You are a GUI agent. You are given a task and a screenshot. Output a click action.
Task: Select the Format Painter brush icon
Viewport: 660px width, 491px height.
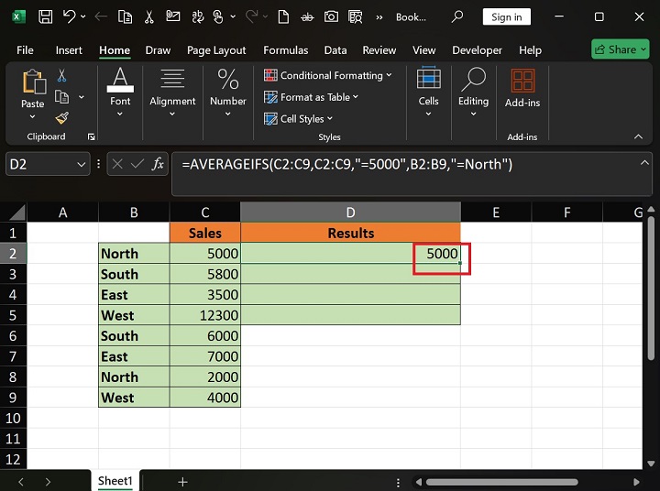pos(61,118)
